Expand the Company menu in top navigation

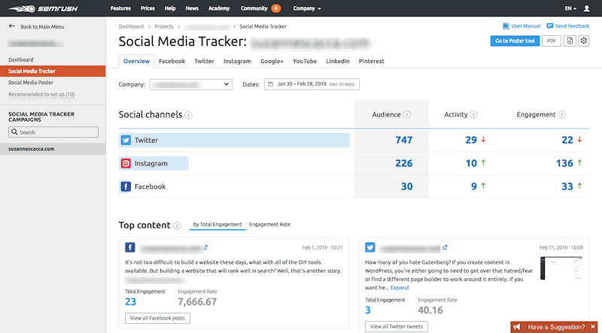(x=307, y=8)
